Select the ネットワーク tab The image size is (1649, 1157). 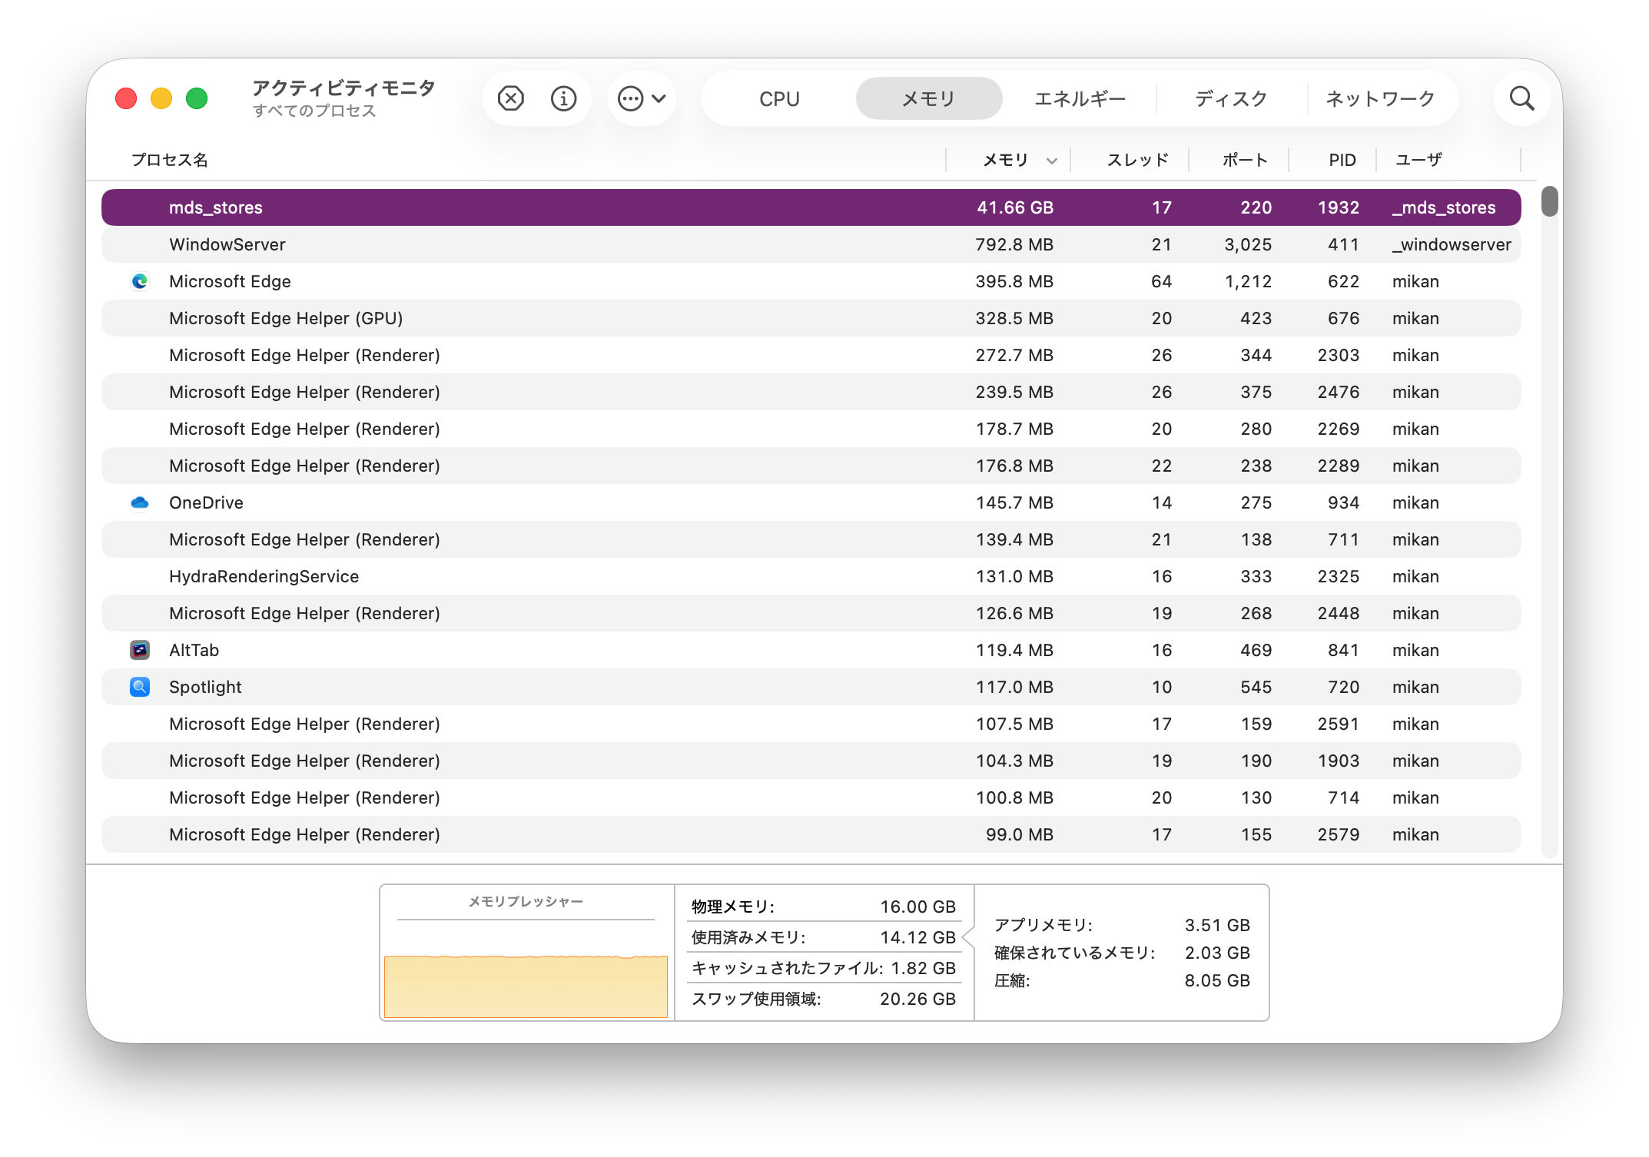click(x=1380, y=98)
